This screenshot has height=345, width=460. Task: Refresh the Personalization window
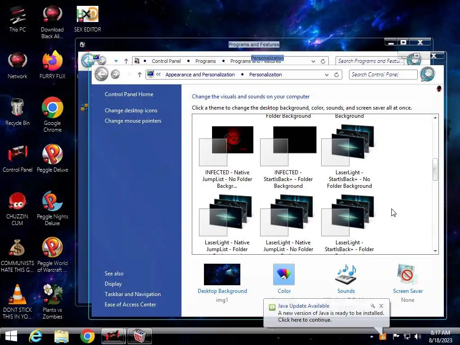click(336, 75)
